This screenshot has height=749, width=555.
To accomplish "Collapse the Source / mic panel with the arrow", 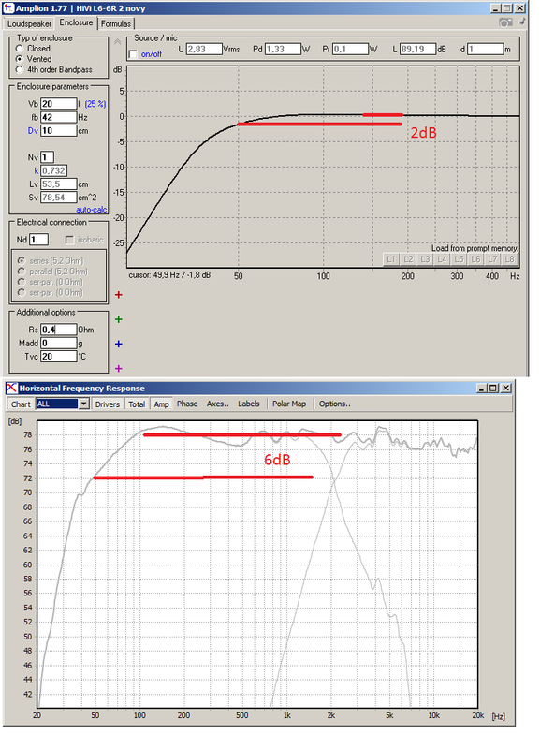I will (x=118, y=42).
